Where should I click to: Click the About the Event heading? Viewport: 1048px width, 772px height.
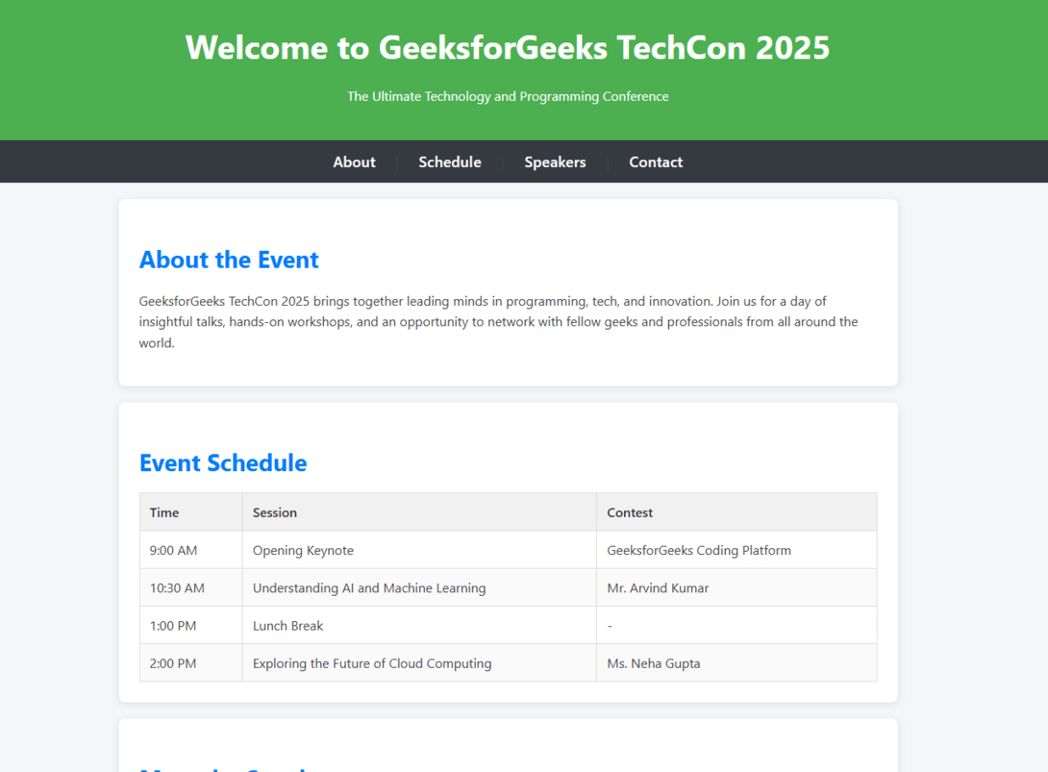point(229,260)
